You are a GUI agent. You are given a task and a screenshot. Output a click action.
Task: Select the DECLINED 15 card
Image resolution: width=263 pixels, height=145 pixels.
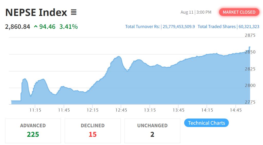pyautogui.click(x=92, y=131)
